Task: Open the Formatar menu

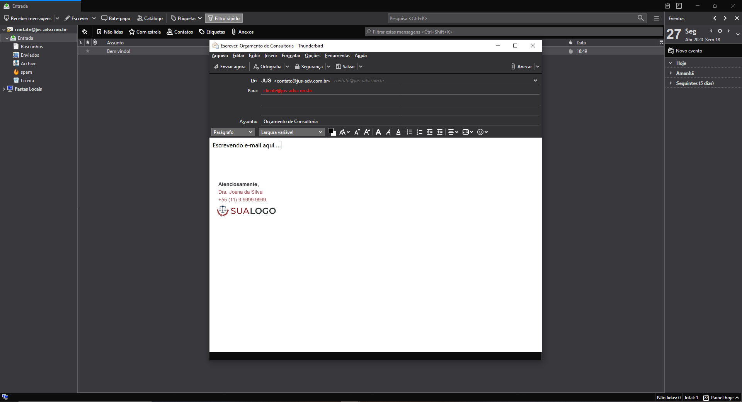Action: point(291,56)
